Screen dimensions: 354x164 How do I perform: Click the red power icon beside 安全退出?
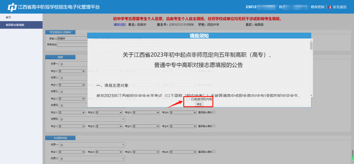(x=330, y=7)
